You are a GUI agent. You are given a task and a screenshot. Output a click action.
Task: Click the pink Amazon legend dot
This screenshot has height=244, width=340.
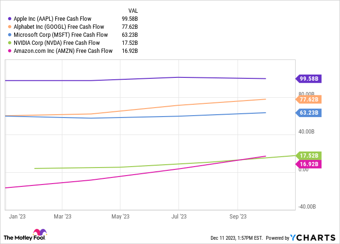tap(9, 51)
